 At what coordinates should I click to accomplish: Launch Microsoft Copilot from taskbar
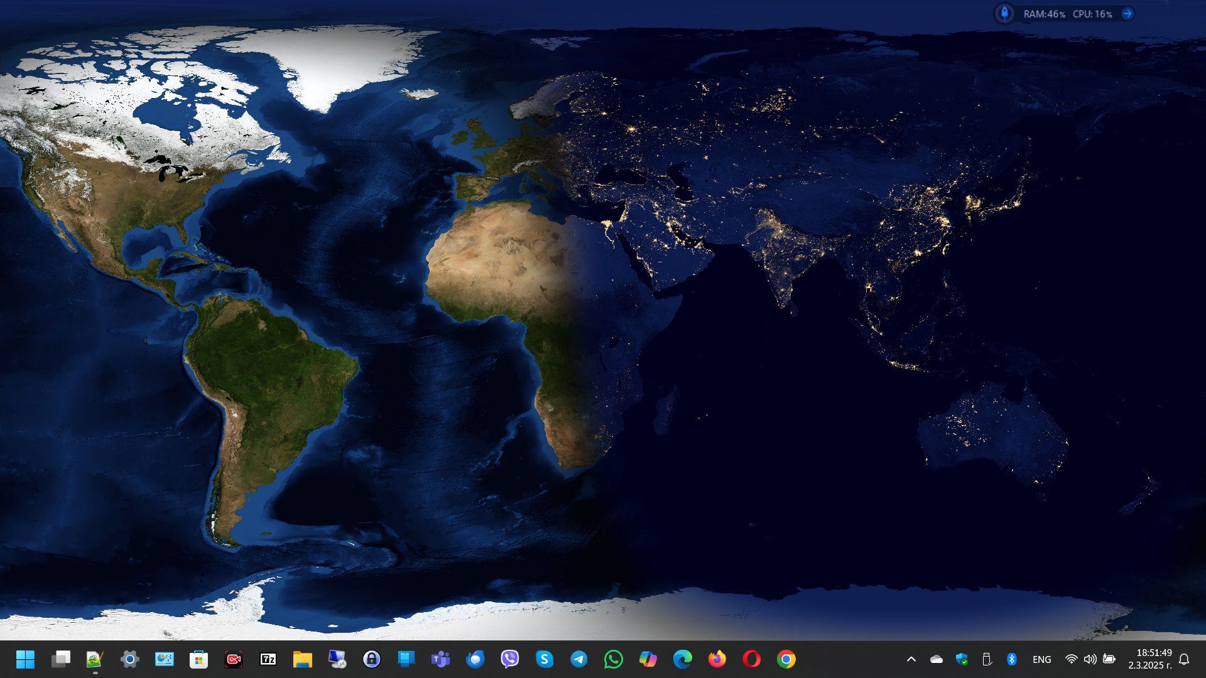648,659
